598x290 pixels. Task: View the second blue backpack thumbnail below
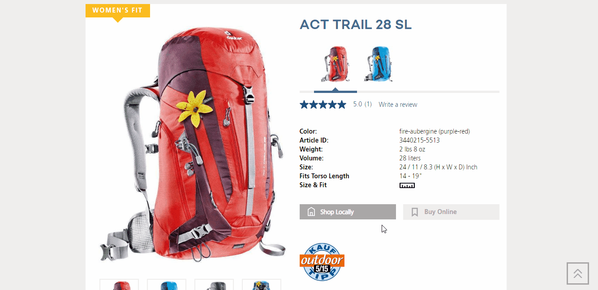(167, 284)
